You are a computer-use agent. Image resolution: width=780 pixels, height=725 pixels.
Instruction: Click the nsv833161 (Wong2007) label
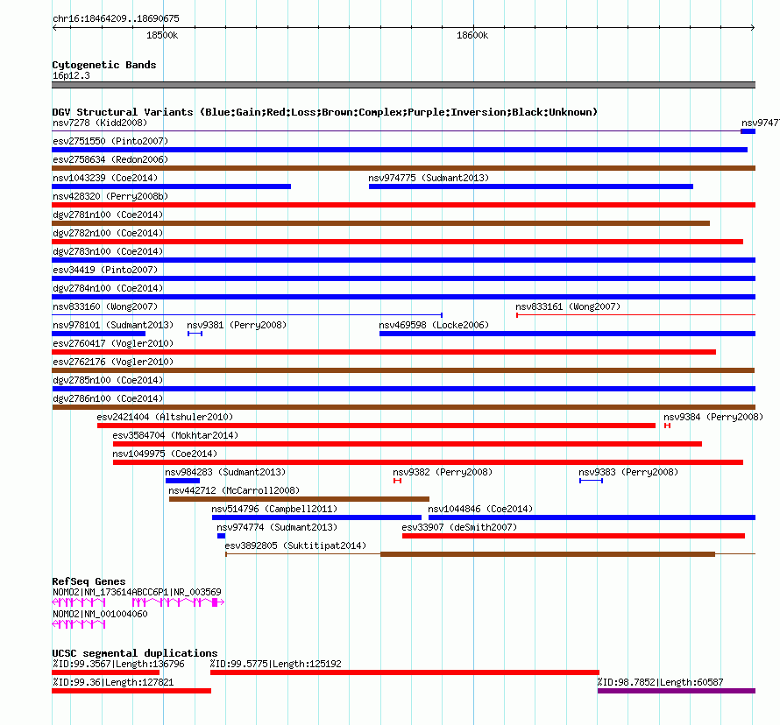568,306
